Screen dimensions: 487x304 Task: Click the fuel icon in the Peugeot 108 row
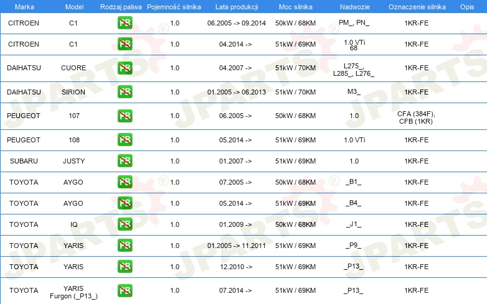[x=125, y=140]
